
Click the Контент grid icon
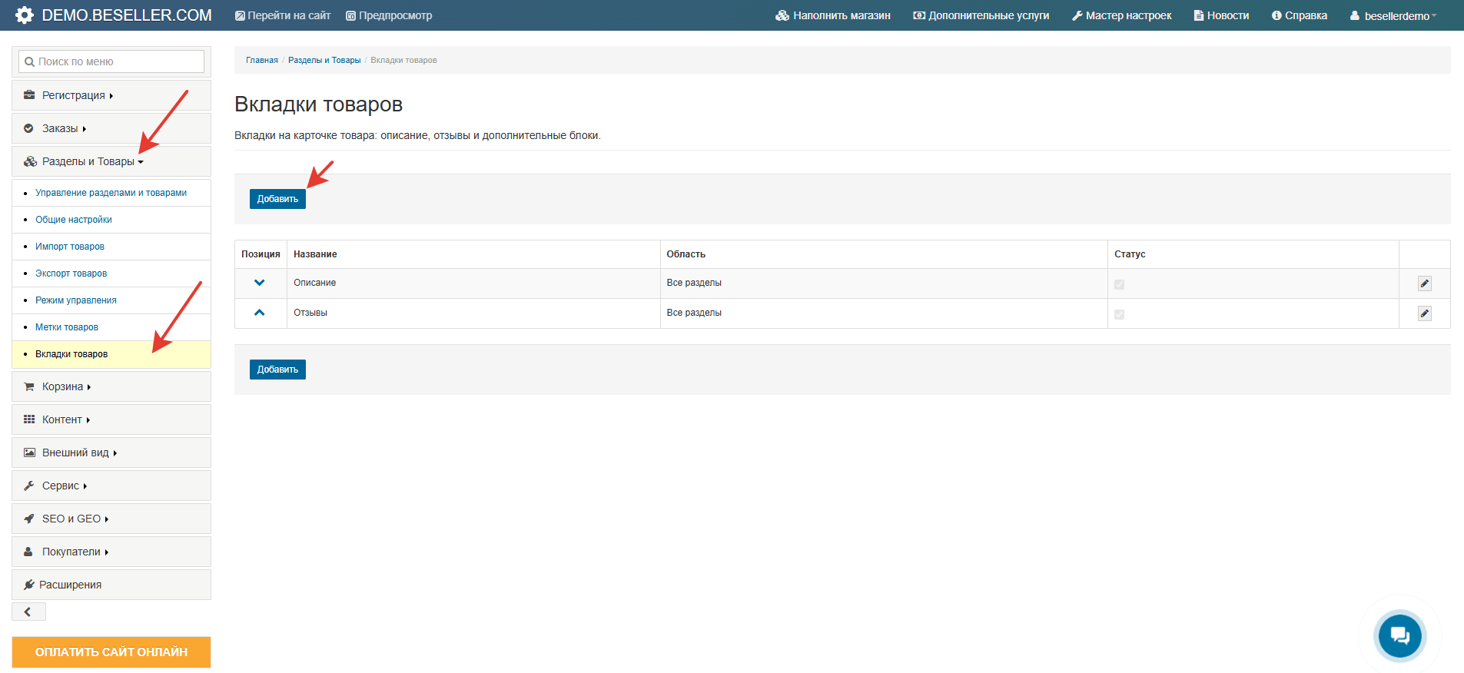point(29,419)
